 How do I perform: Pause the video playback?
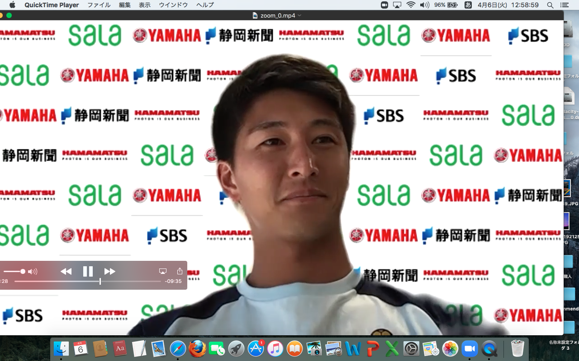88,271
